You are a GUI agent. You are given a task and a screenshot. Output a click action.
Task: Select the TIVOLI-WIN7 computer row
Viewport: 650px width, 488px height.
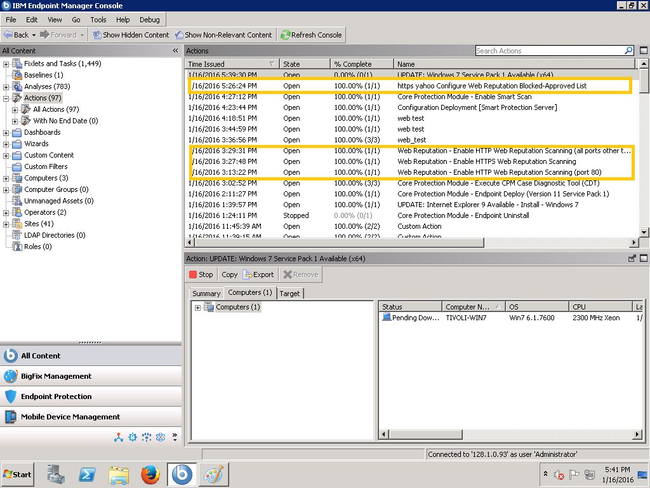pyautogui.click(x=511, y=318)
